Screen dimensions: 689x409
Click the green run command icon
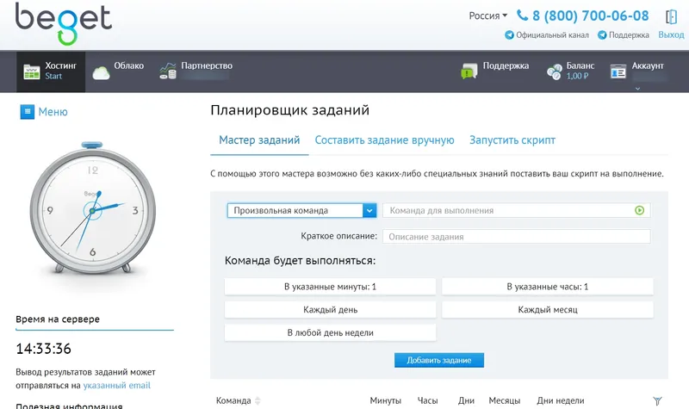click(x=639, y=210)
